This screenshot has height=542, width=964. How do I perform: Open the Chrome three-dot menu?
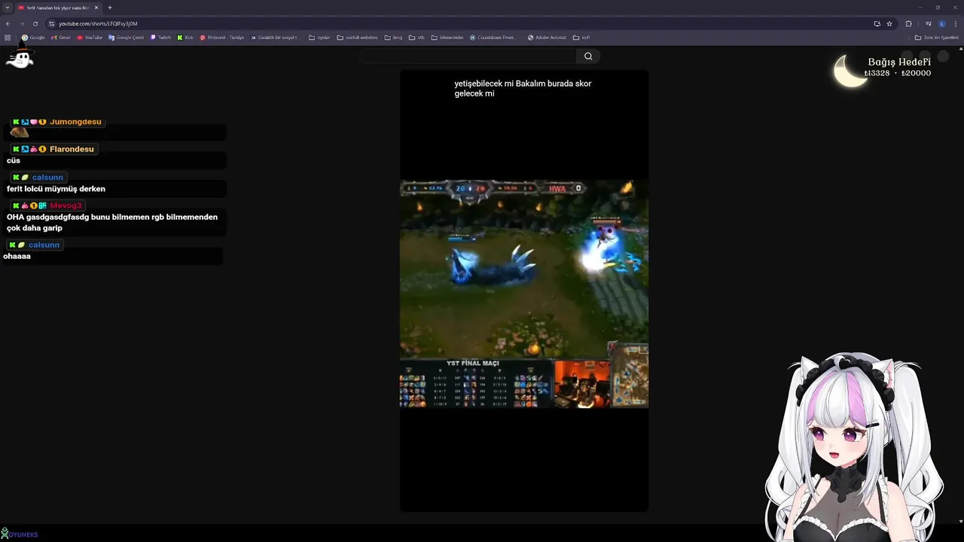(956, 23)
